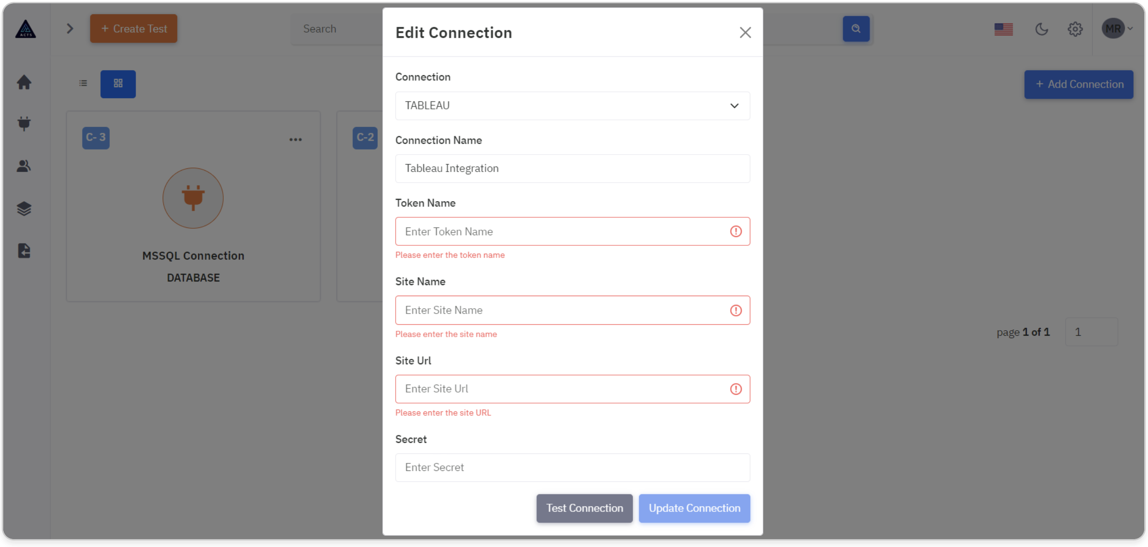Expand the sidebar with the chevron arrow

tap(70, 29)
